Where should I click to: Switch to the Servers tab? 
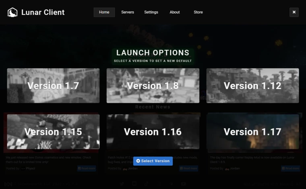click(128, 12)
